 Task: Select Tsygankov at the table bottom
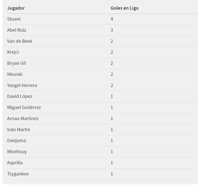coord(18,174)
